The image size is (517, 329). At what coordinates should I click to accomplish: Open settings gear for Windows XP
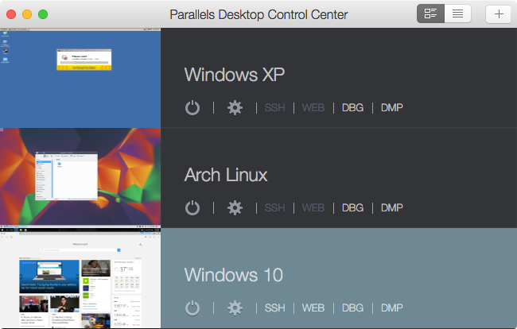coord(235,107)
